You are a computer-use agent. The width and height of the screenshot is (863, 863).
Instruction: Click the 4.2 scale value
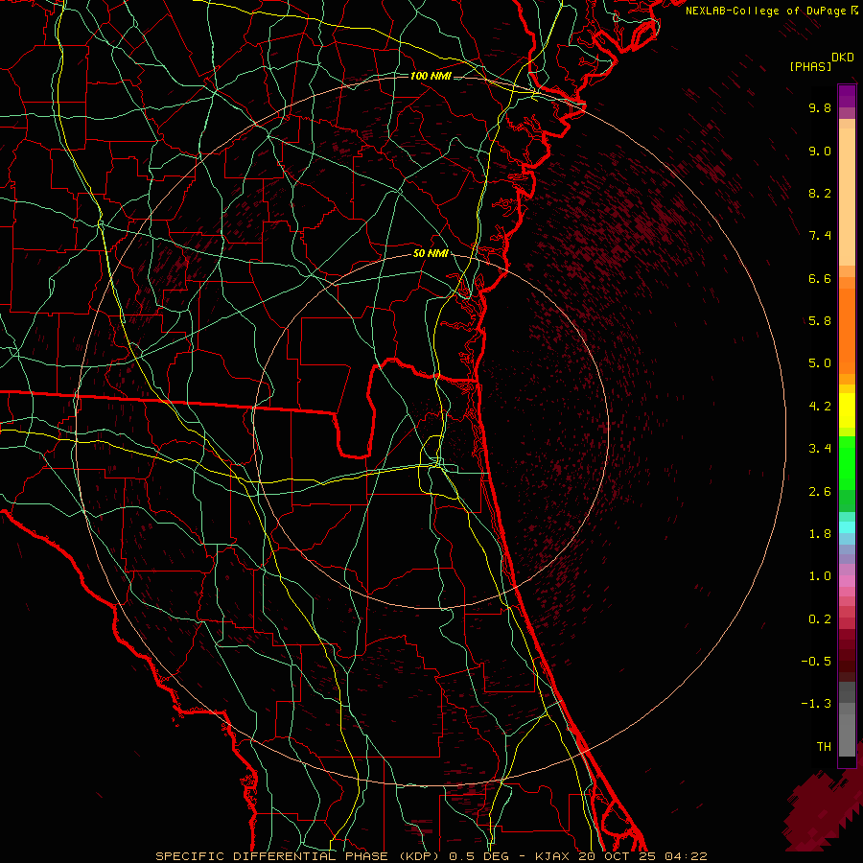click(x=820, y=407)
